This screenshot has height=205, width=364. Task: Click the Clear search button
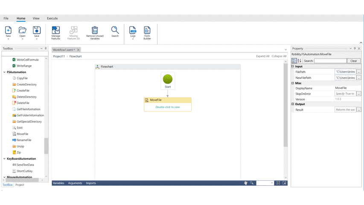353,61
